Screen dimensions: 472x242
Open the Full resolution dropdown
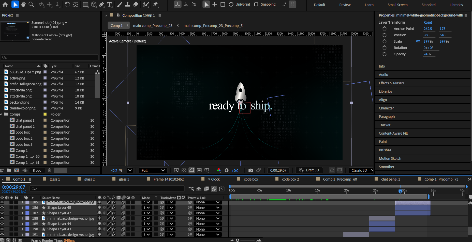pos(153,170)
